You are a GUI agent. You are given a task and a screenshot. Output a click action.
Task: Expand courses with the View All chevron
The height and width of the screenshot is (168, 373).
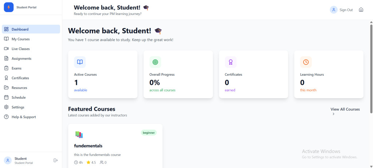point(333,114)
